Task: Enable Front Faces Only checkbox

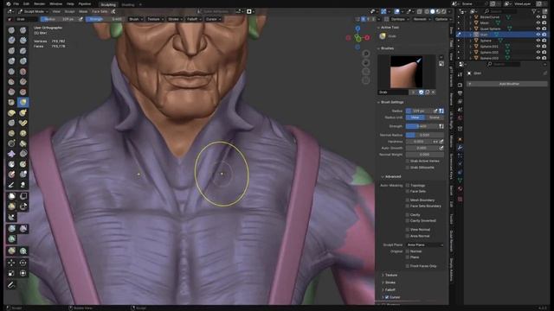Action: tap(408, 266)
